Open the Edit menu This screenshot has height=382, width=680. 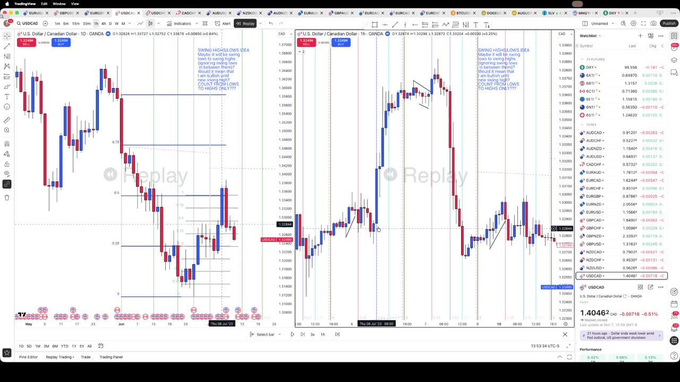[44, 4]
